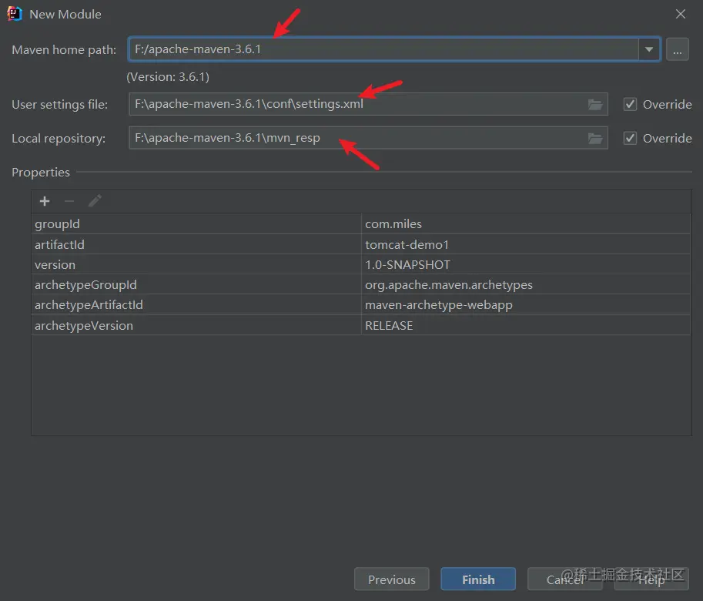The width and height of the screenshot is (703, 601).
Task: Click the IntelliJ IDEA logo in title bar
Action: pos(15,14)
